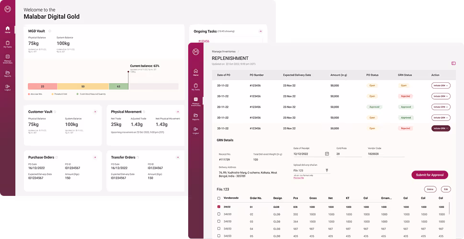Click Logout in dashboard window sidebar
Screen dimensions: 464x239
pos(7,87)
